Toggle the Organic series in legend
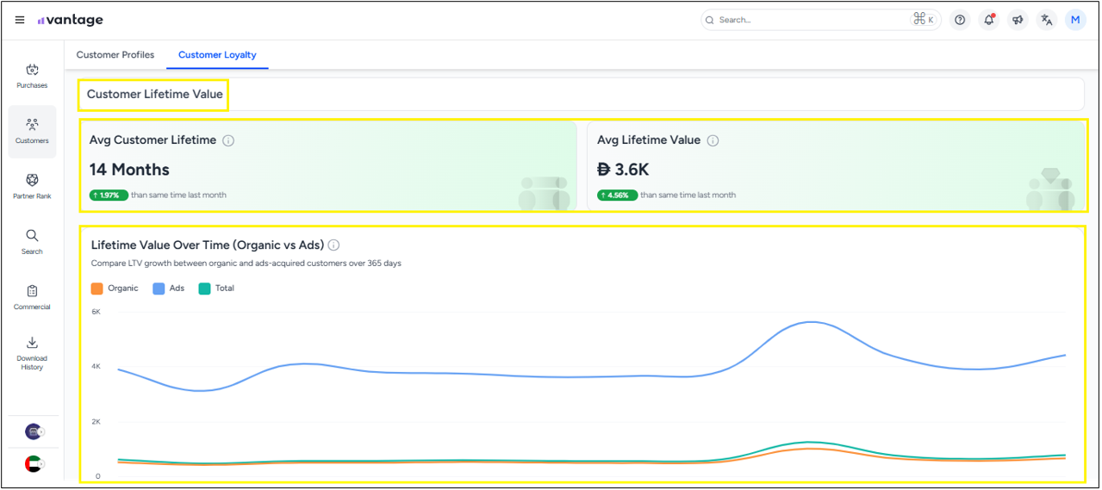The height and width of the screenshot is (490, 1102). 115,288
